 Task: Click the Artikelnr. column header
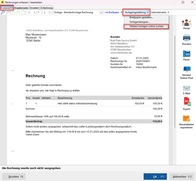point(46,98)
